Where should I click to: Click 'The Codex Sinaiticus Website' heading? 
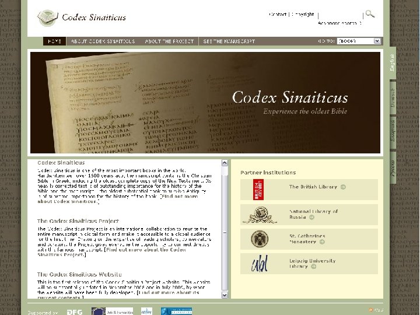[79, 274]
